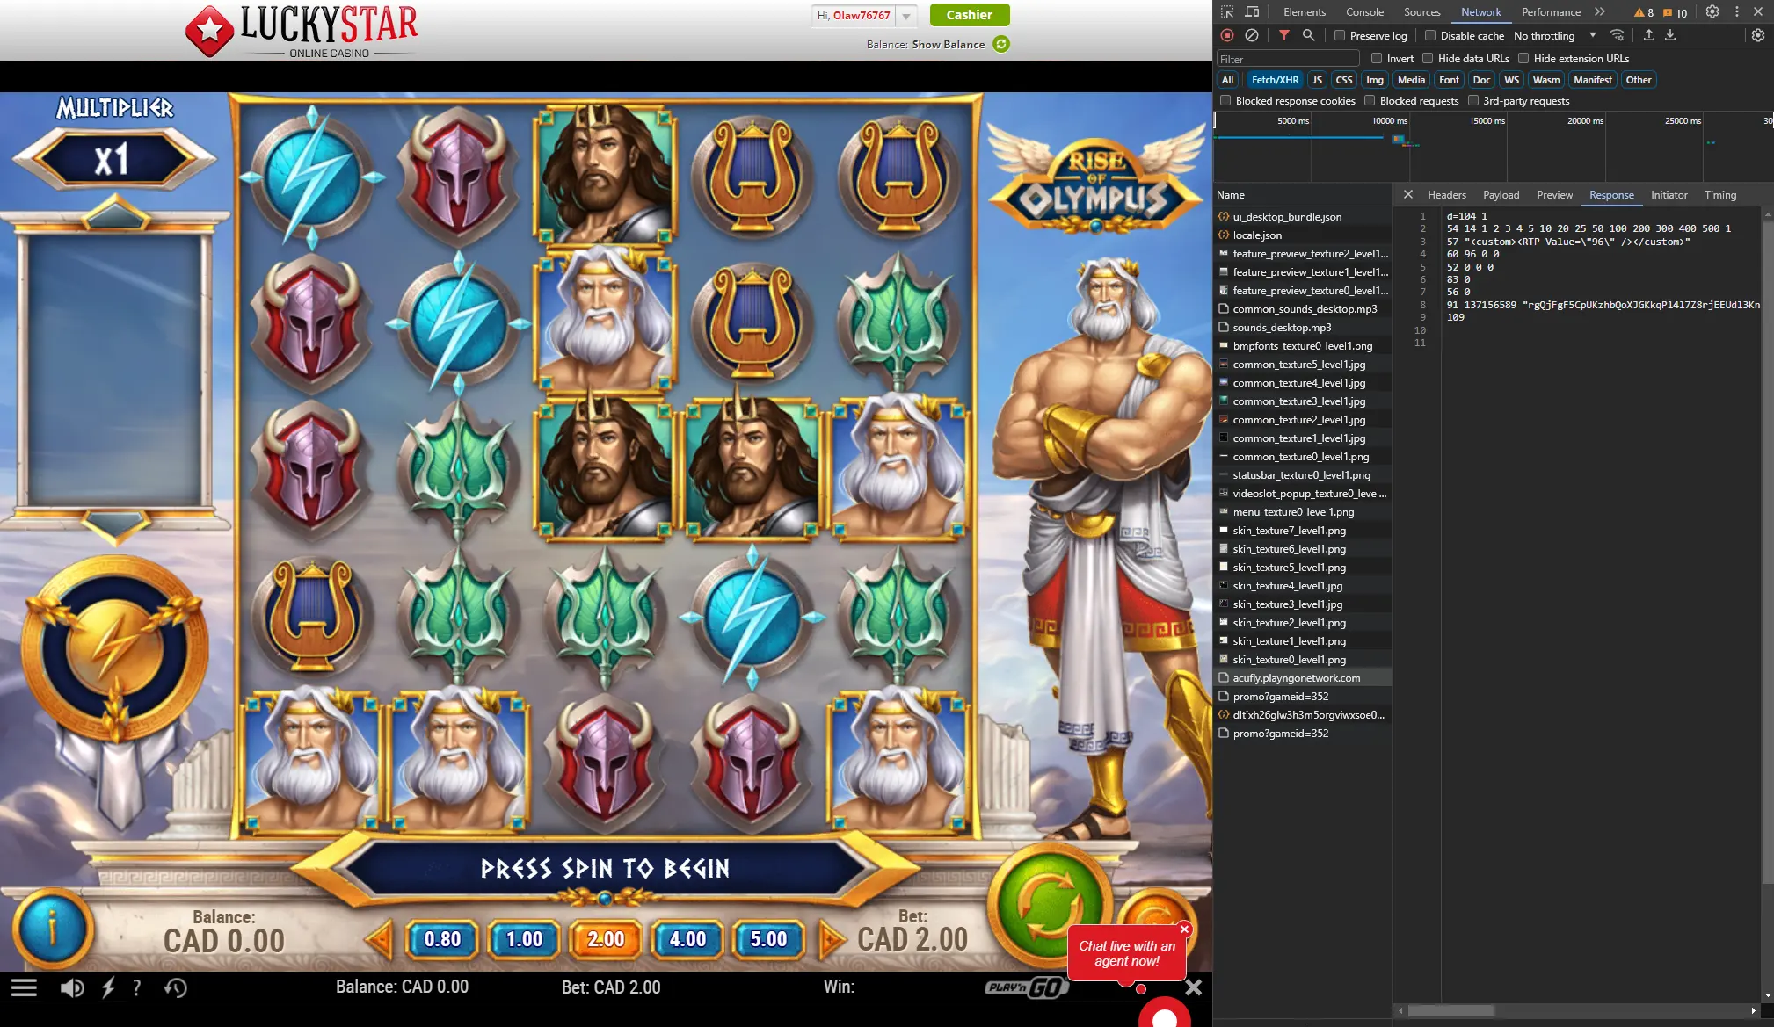Click the network Filter input field
This screenshot has width=1774, height=1027.
tap(1288, 59)
